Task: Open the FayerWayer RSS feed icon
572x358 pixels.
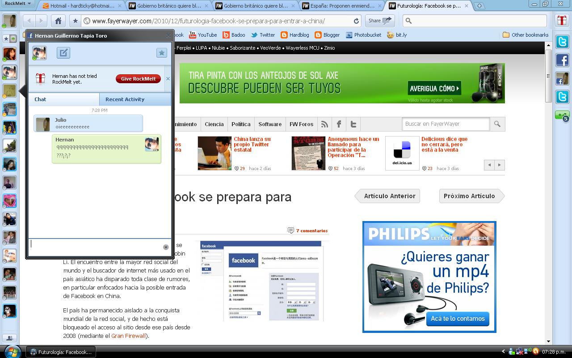Action: click(325, 124)
